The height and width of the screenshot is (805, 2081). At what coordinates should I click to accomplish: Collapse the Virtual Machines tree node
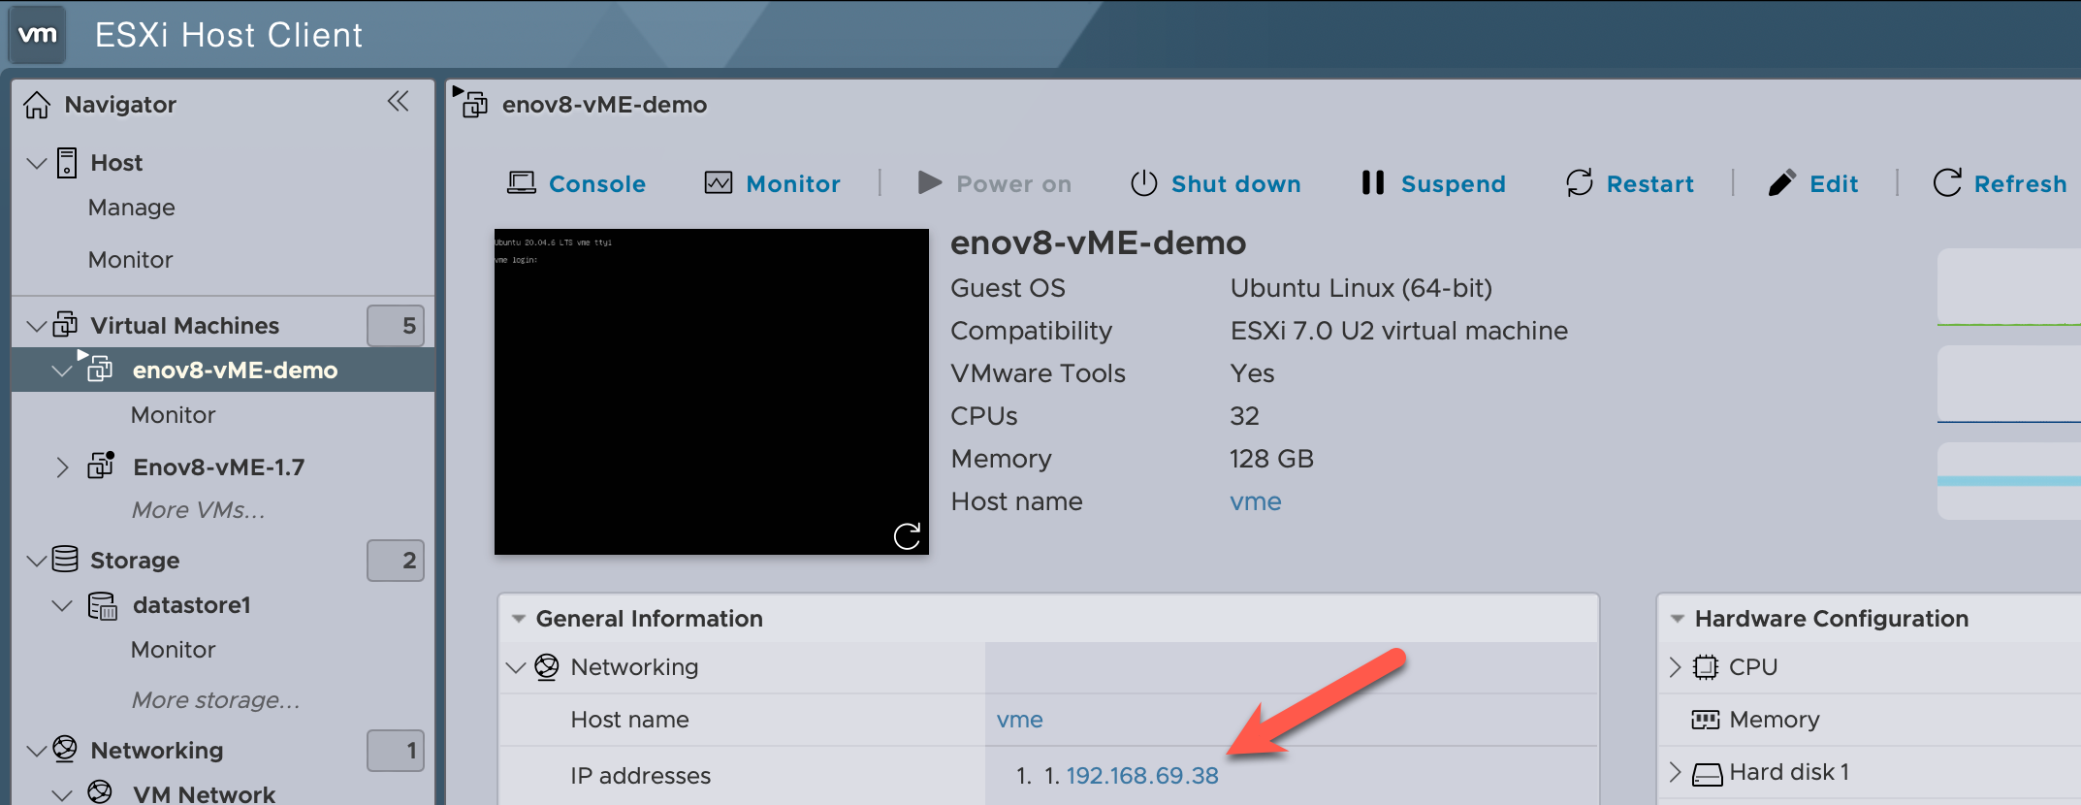[x=37, y=326]
